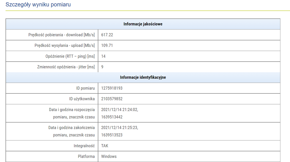Select the jitter value 9

click(x=102, y=67)
